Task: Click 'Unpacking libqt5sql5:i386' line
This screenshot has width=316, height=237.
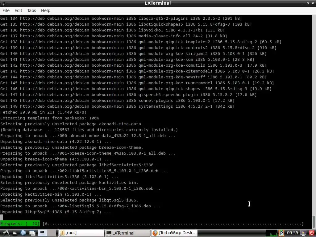Action: 56,212
